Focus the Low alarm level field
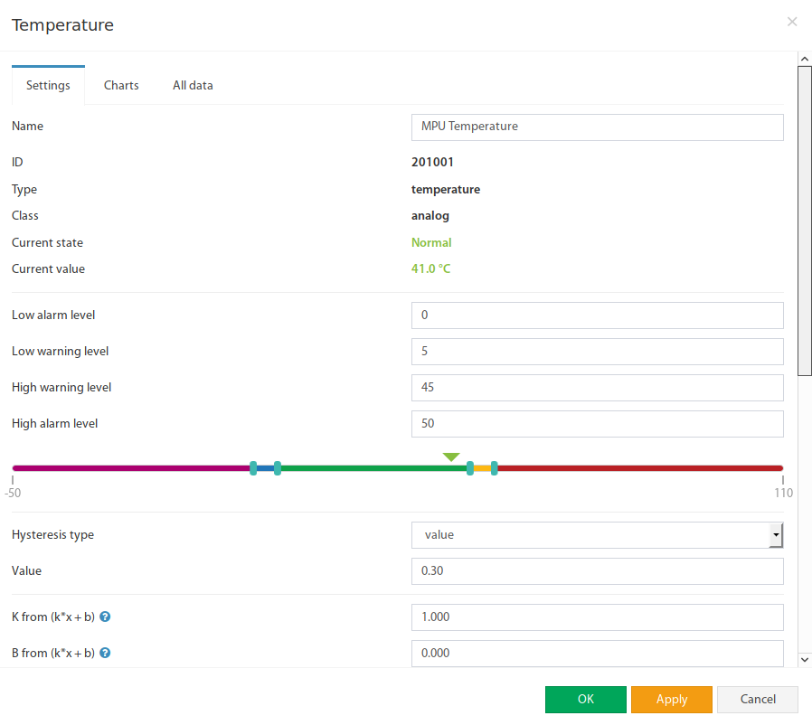 (x=597, y=315)
